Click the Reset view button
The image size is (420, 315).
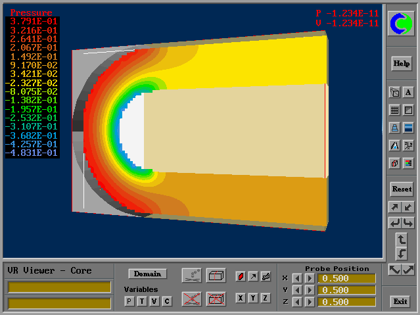click(401, 189)
